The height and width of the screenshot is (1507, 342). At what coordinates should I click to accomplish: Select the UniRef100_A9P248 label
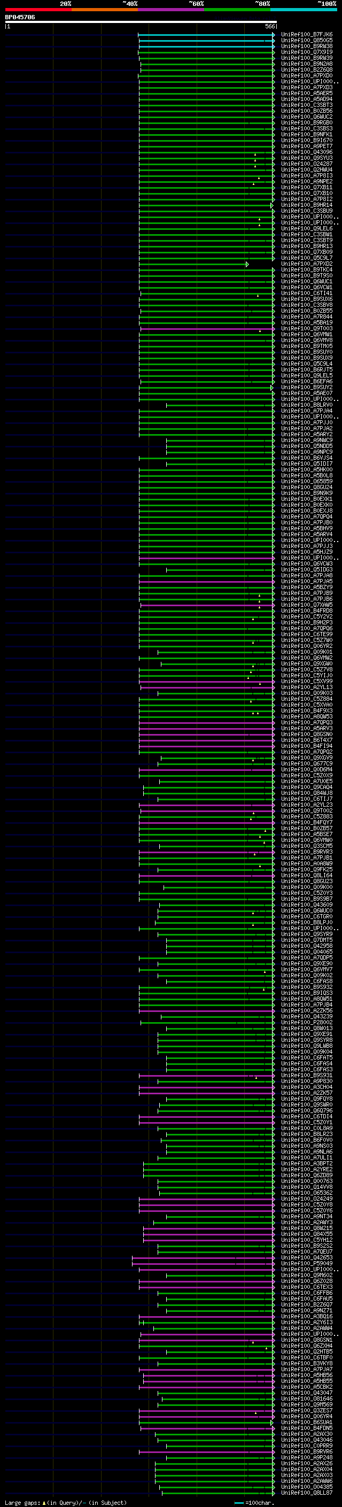coord(307,1457)
